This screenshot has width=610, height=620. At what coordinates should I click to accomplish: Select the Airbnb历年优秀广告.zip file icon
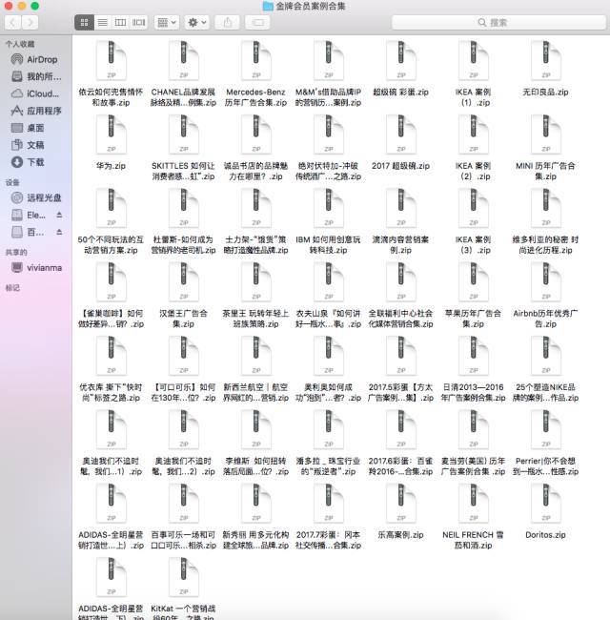pos(545,282)
